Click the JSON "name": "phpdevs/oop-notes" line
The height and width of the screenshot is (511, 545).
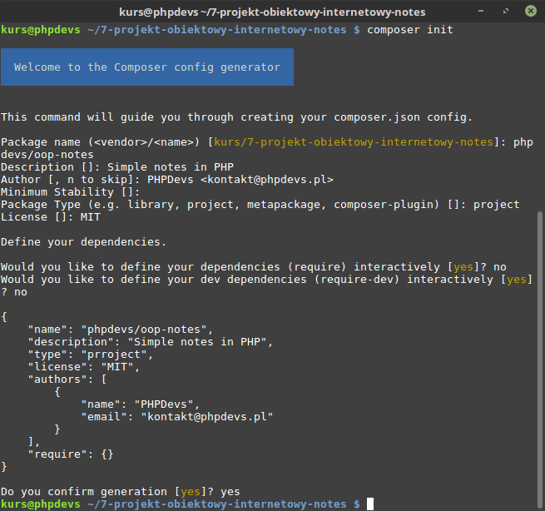pyautogui.click(x=121, y=330)
